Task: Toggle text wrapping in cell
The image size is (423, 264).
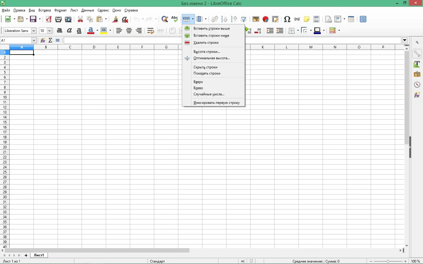Action: pos(151,31)
